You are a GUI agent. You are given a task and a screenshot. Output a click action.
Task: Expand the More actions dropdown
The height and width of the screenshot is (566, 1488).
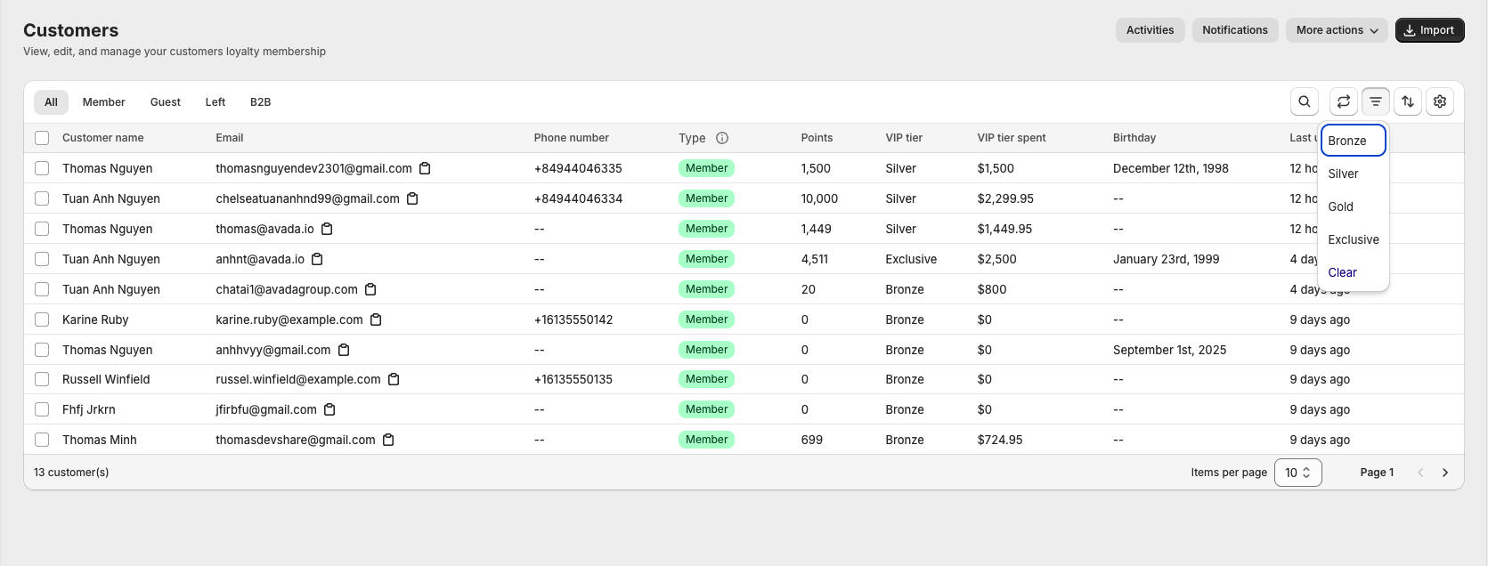coord(1336,30)
